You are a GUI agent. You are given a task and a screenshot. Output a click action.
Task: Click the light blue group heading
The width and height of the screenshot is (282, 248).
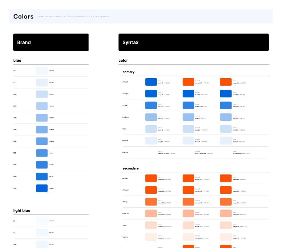(22, 211)
